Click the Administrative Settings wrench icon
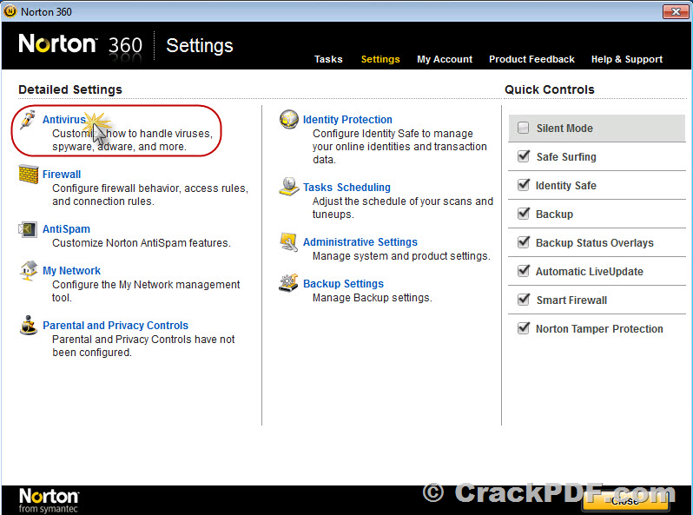The width and height of the screenshot is (693, 515). [288, 241]
